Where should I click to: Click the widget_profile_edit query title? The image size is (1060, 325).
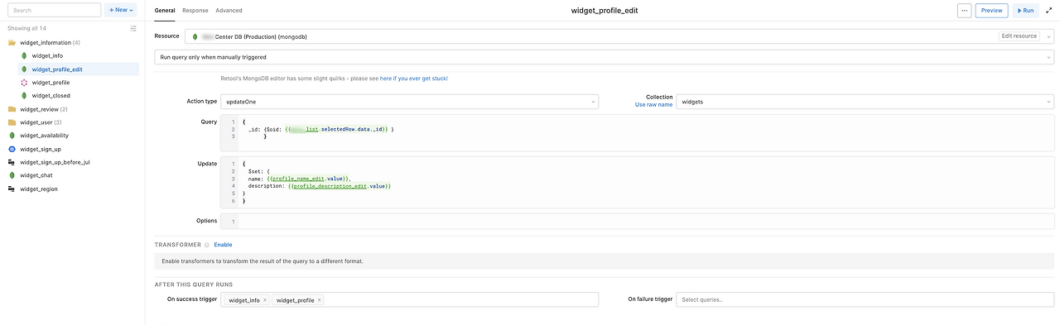tap(605, 10)
